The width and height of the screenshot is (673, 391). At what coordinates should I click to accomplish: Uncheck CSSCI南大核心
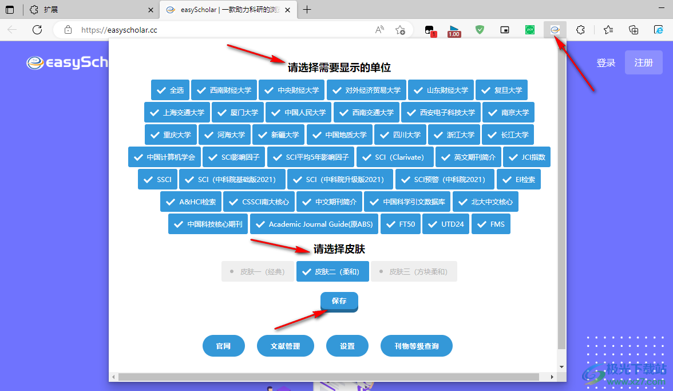click(x=259, y=202)
